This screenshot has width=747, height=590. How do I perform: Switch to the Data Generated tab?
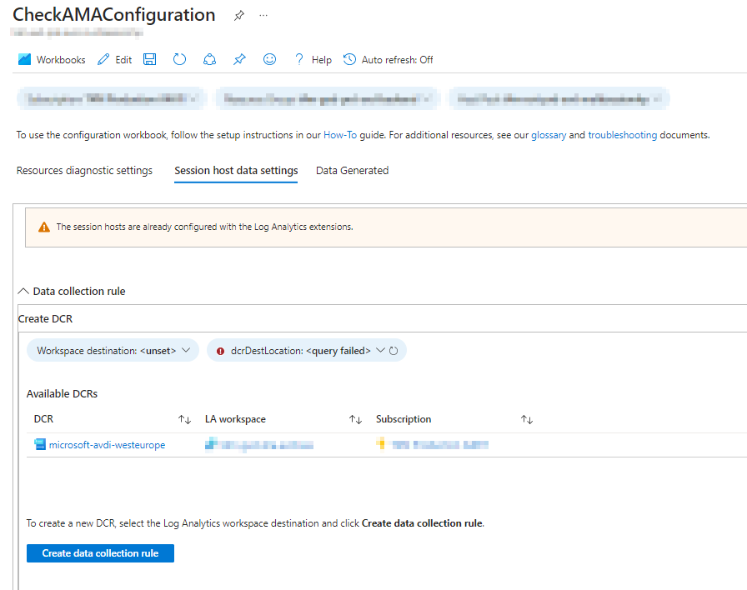(x=351, y=170)
